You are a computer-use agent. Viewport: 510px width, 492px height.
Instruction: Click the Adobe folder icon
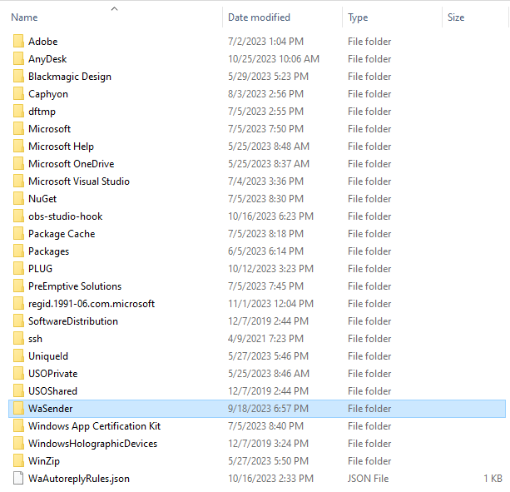[18, 42]
